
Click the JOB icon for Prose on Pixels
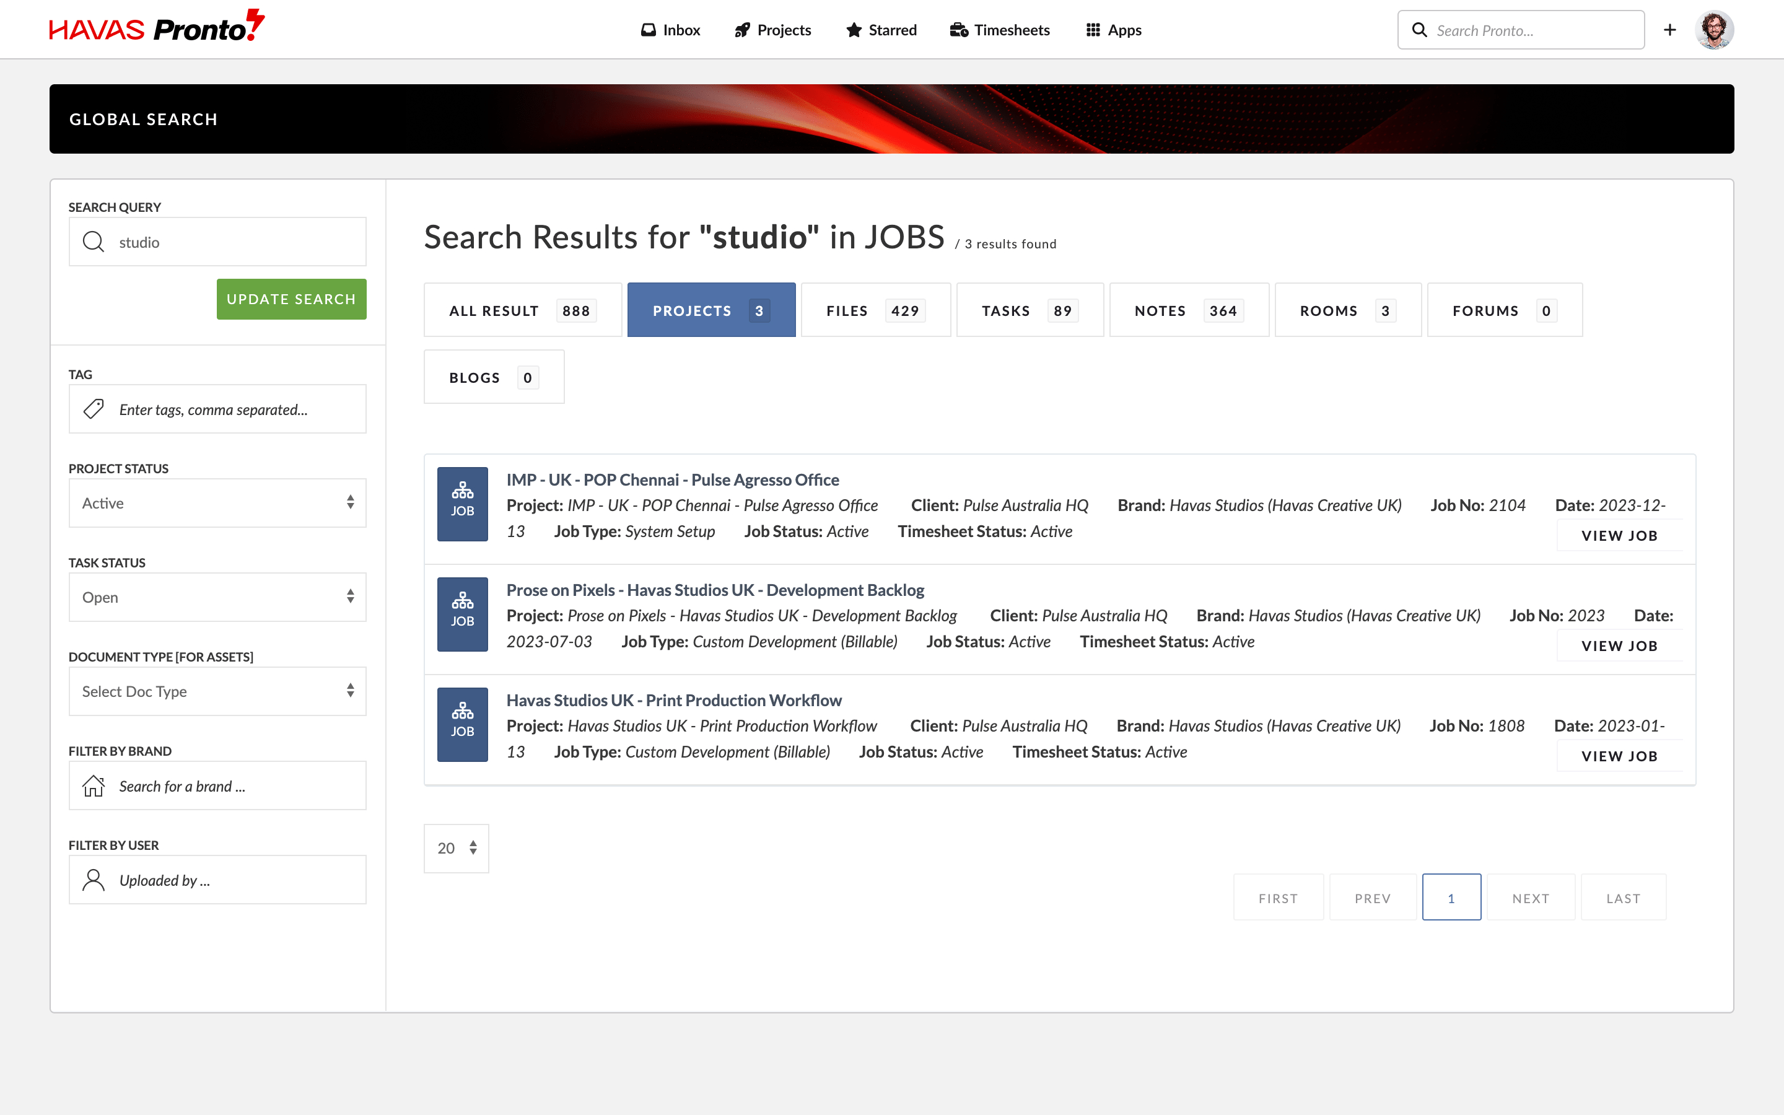coord(462,614)
